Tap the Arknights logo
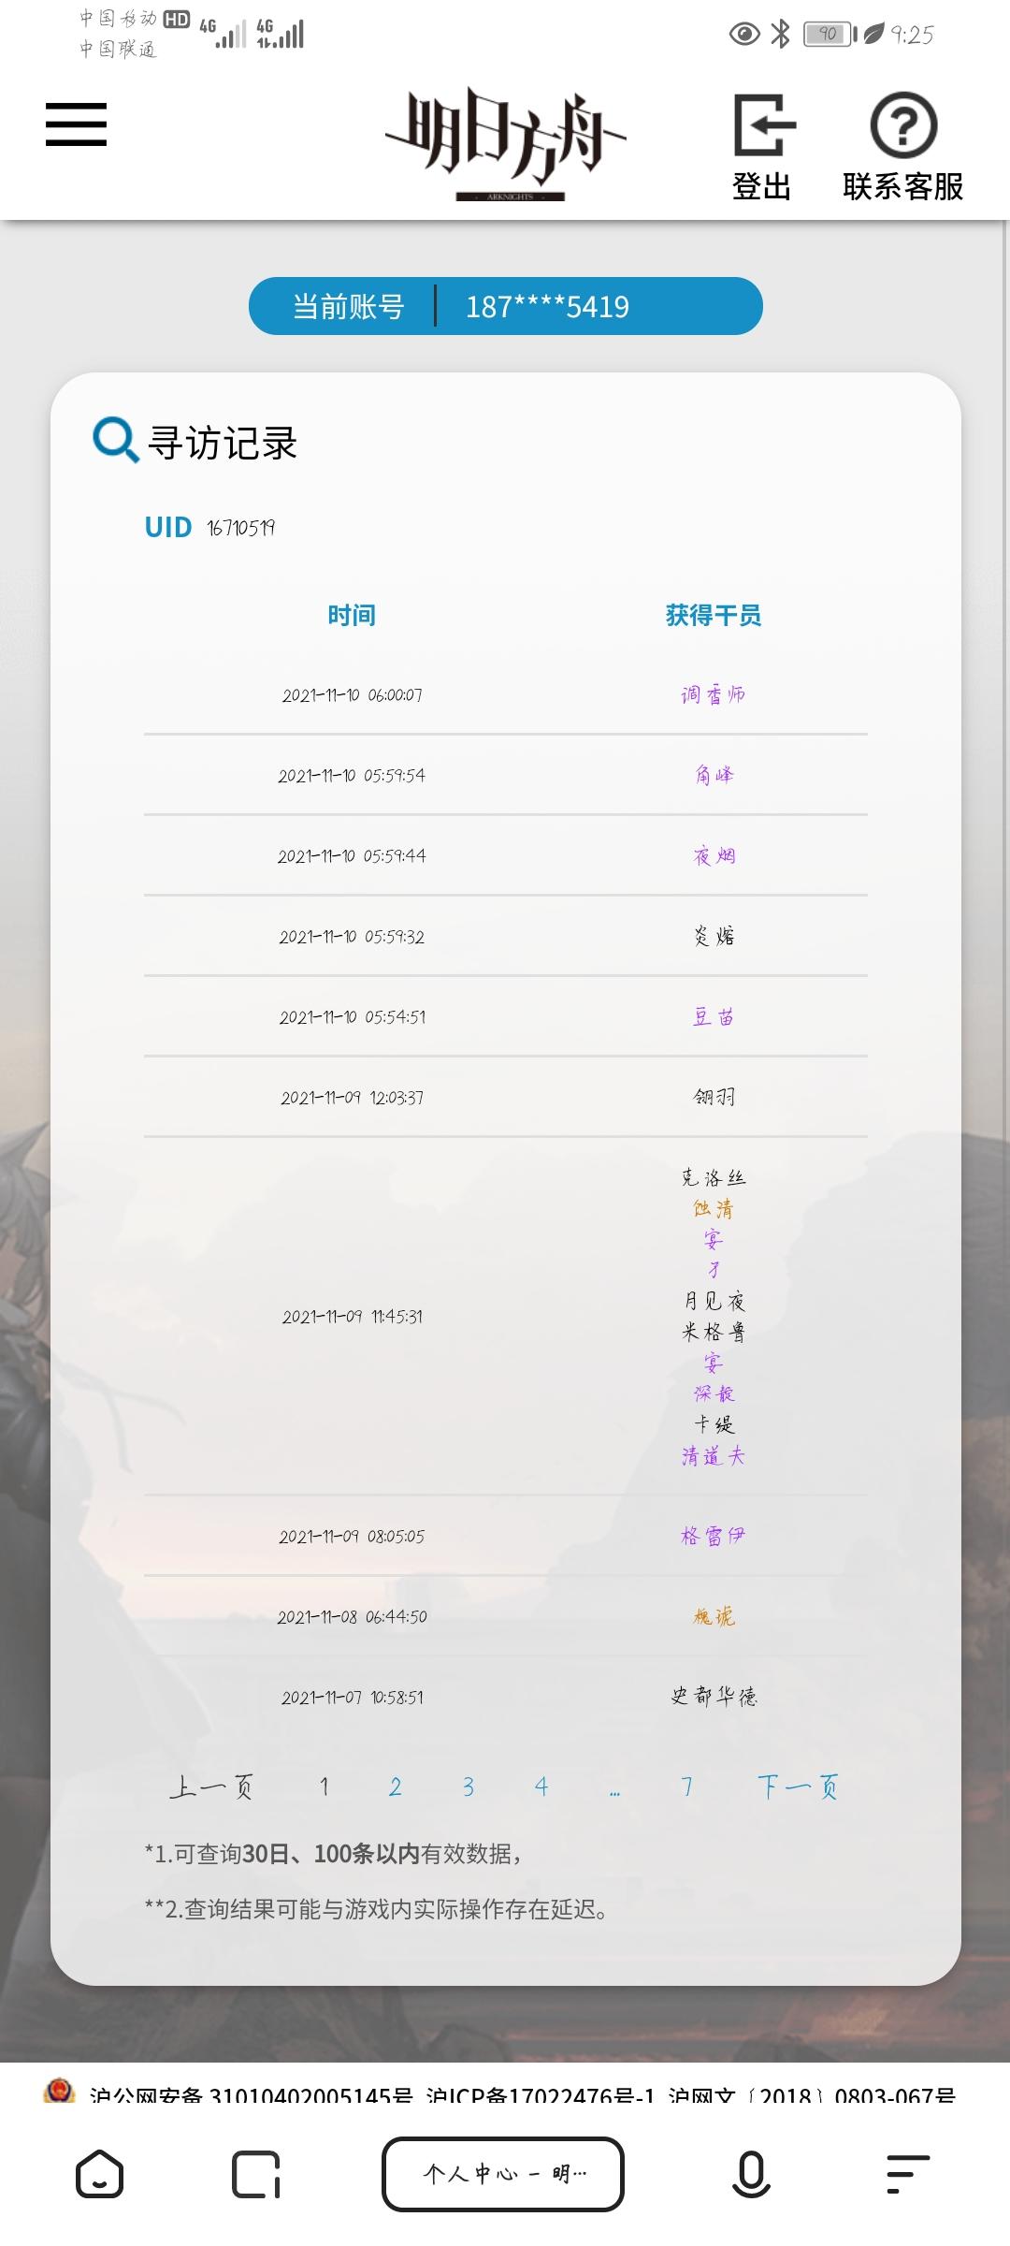 [x=506, y=143]
